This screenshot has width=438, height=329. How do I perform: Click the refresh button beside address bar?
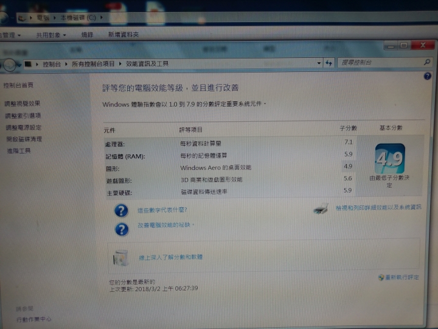pyautogui.click(x=328, y=63)
